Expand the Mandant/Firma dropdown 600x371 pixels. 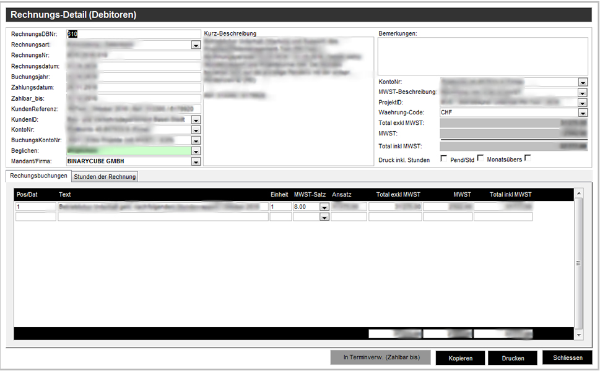[196, 161]
